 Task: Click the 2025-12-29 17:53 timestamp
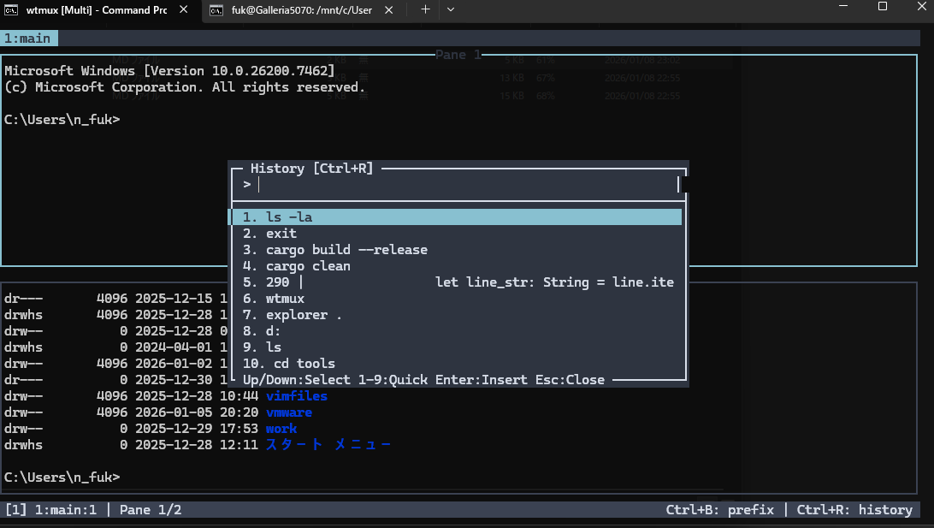tap(197, 429)
